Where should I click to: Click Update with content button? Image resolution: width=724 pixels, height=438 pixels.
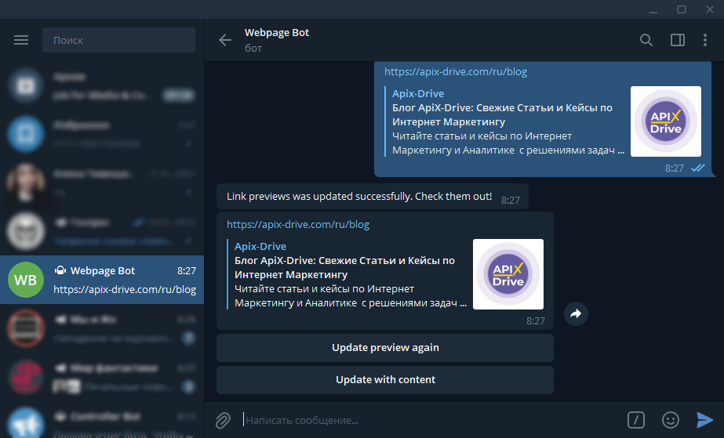click(385, 380)
